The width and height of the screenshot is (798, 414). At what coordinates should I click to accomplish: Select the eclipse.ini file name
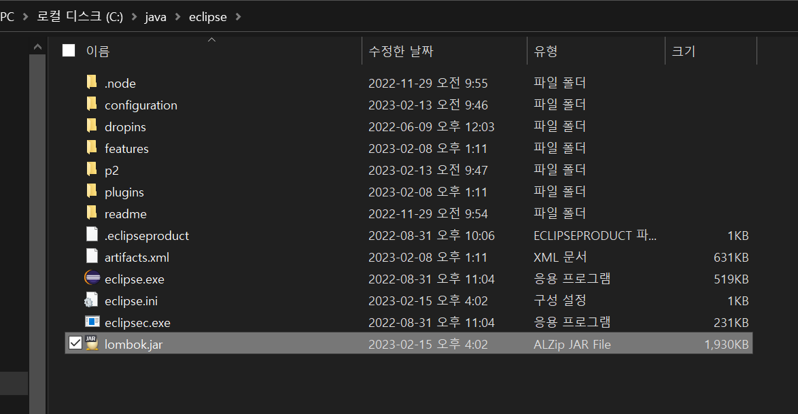[131, 301]
